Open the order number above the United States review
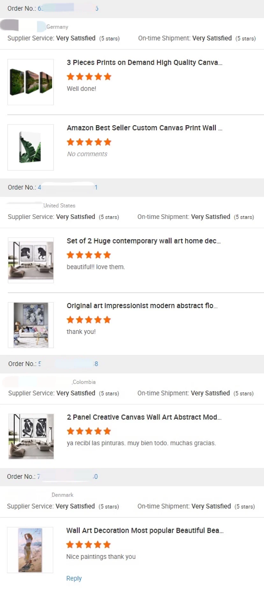This screenshot has width=264, height=592. pos(68,187)
